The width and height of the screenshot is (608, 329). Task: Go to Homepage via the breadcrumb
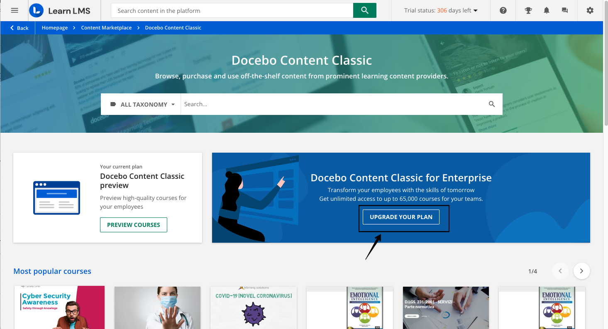click(54, 28)
